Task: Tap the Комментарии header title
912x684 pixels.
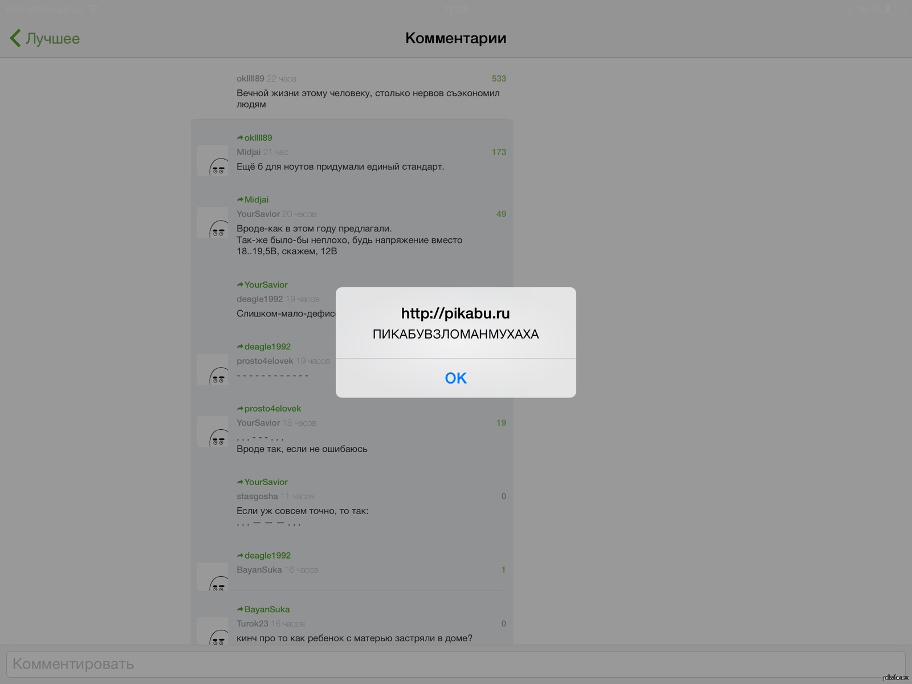Action: [455, 38]
